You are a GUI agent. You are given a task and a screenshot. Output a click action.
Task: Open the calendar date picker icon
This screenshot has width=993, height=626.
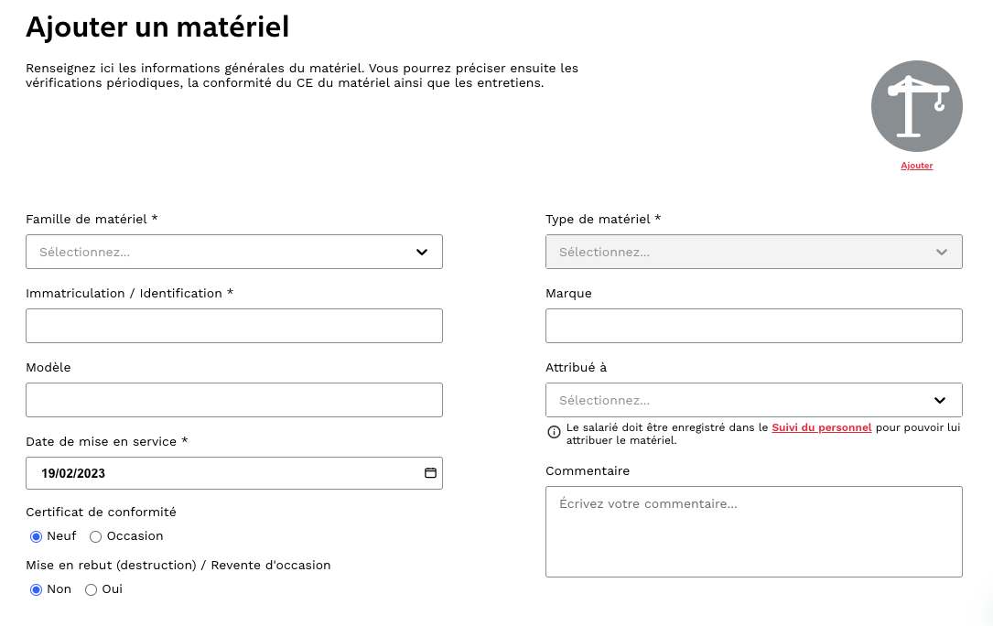(x=430, y=473)
